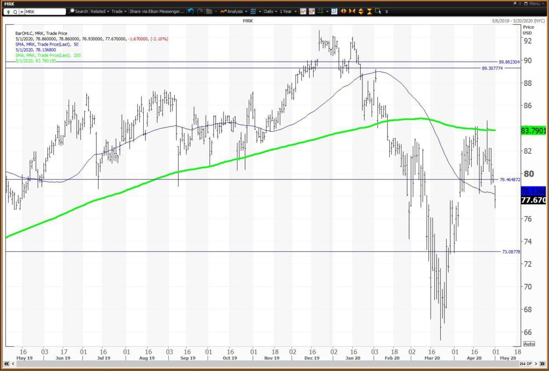Image resolution: width=549 pixels, height=371 pixels.
Task: Click the blue undo arrow icon
Action: coord(190,12)
